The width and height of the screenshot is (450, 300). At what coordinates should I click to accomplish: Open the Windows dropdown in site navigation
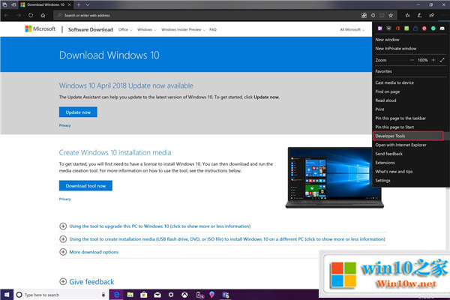coord(147,29)
